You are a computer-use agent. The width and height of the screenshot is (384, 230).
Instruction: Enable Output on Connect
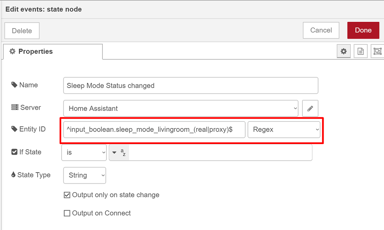pyautogui.click(x=67, y=213)
